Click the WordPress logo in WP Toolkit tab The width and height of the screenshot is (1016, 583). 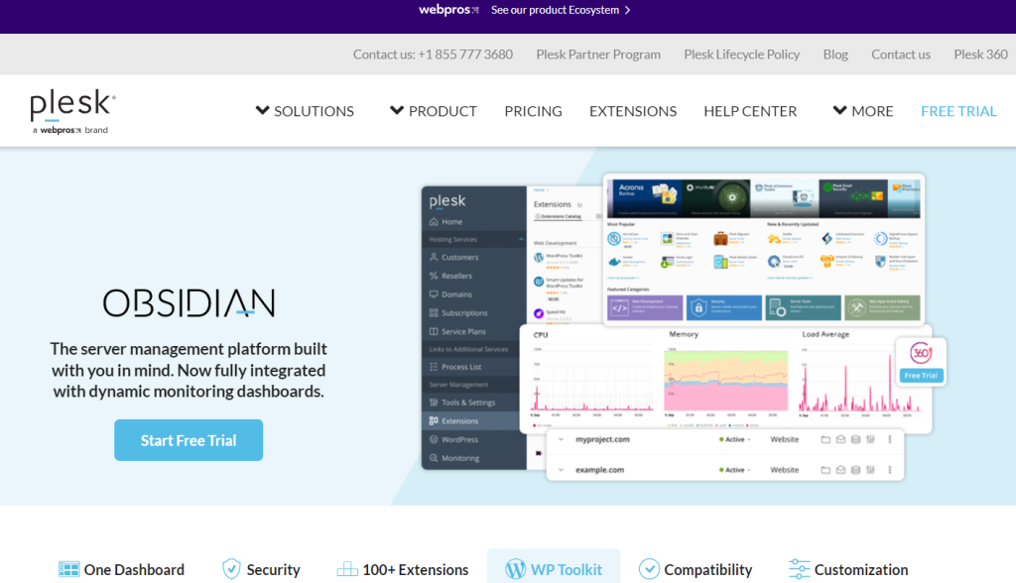click(515, 569)
